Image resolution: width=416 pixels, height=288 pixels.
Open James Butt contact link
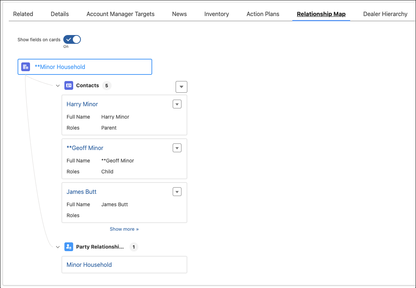(x=82, y=192)
